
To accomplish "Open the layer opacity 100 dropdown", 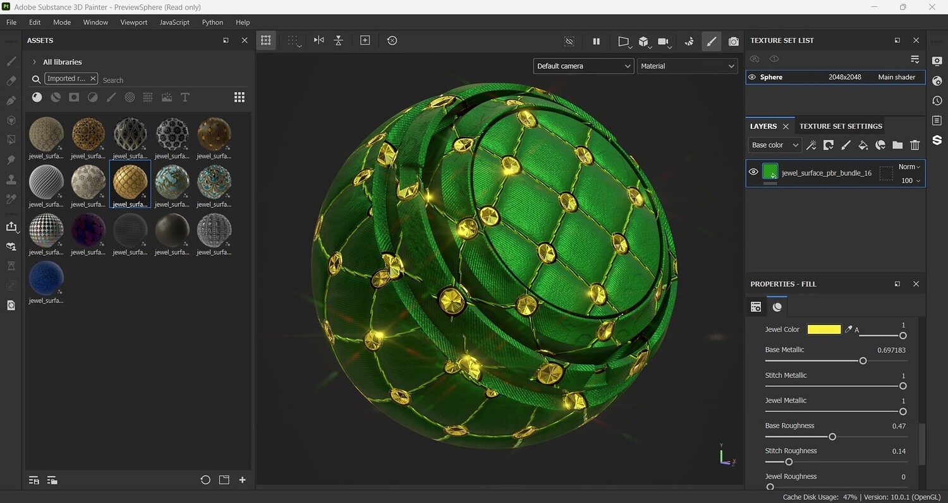I will pos(909,180).
